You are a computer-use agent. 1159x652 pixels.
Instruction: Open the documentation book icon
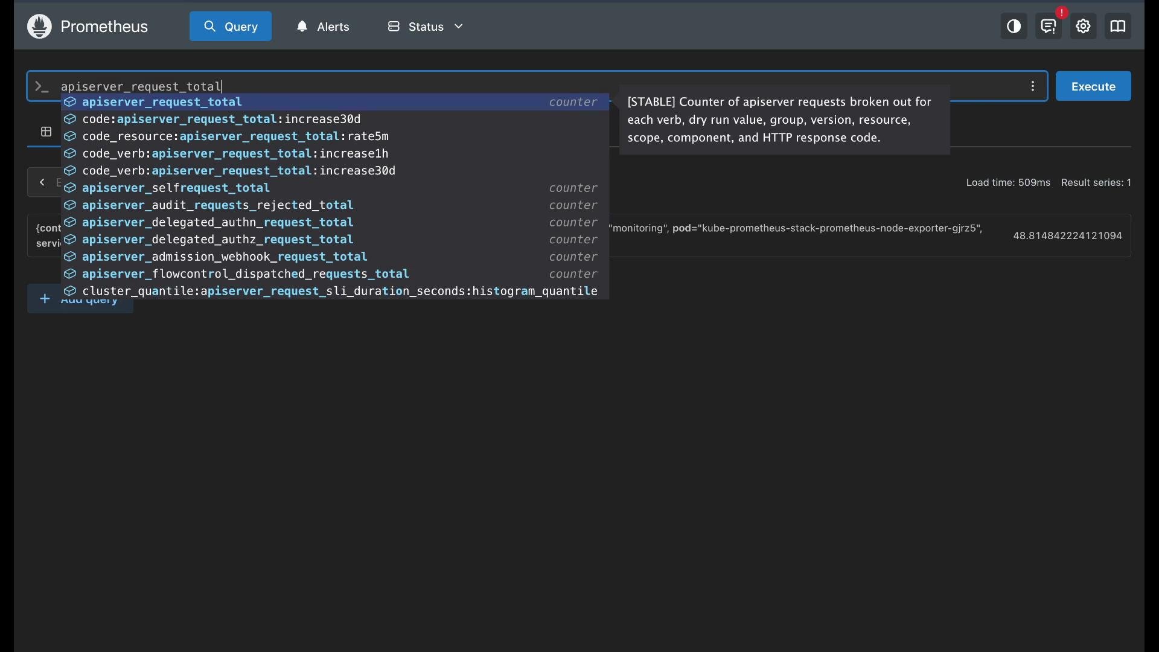pyautogui.click(x=1119, y=27)
